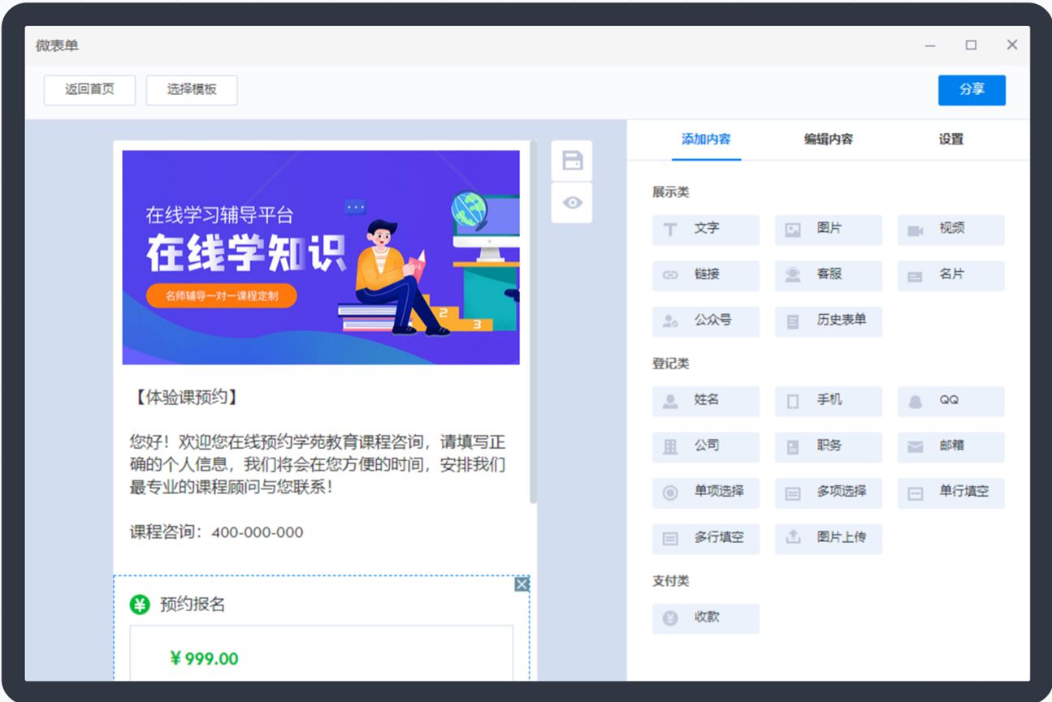This screenshot has width=1052, height=702.
Task: Add a 文字 text component
Action: (705, 230)
